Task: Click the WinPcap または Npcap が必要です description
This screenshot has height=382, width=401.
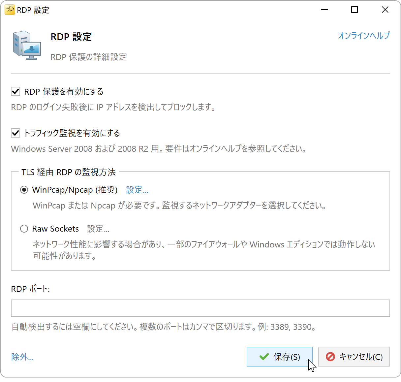Action: [180, 206]
